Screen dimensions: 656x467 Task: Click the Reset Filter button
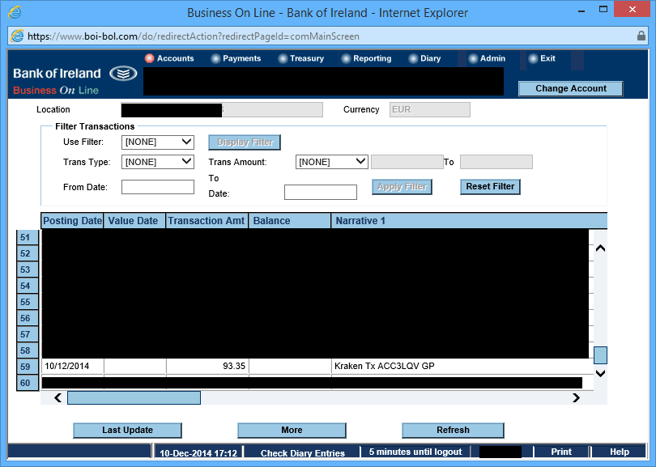490,186
